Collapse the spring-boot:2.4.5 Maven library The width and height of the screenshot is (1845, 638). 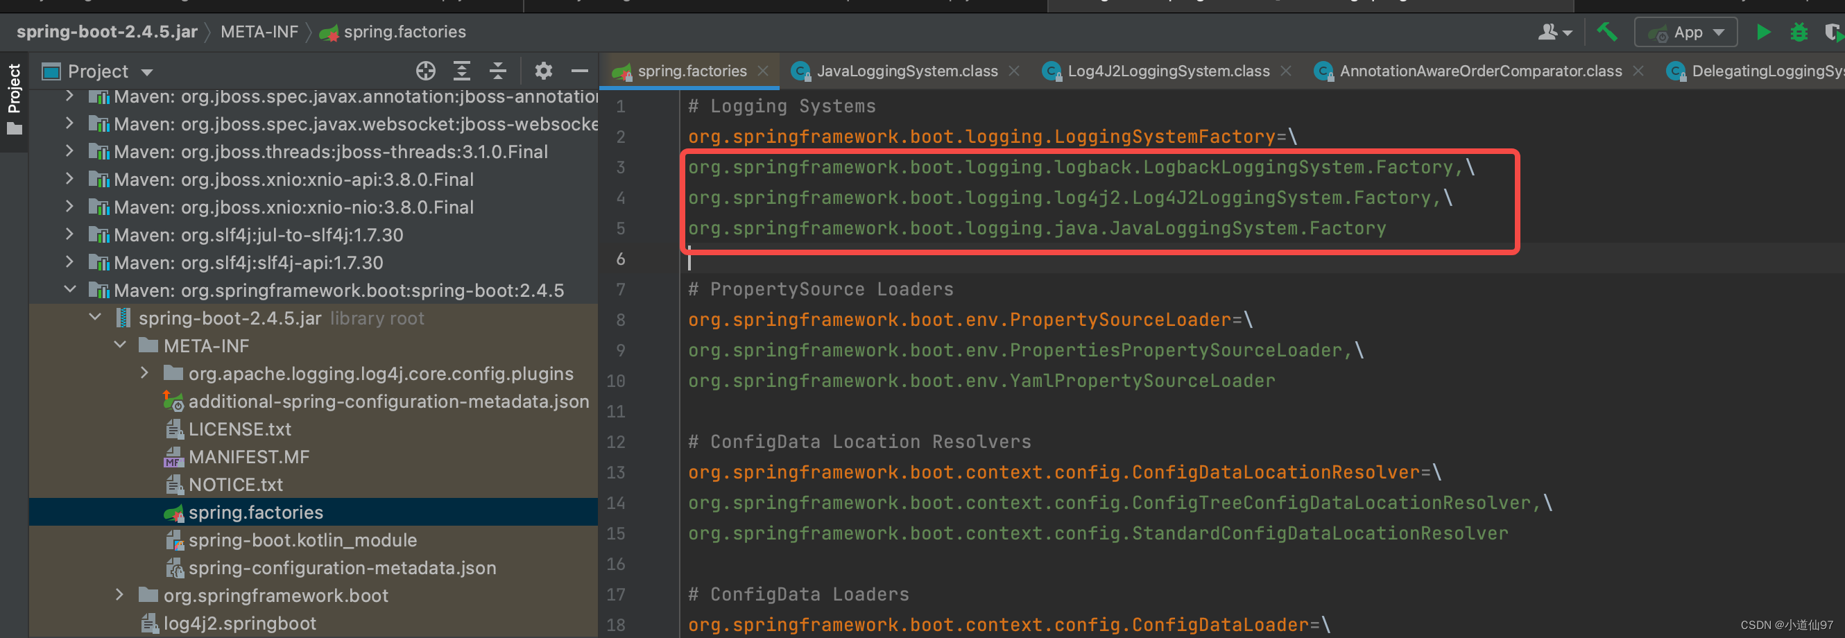click(x=69, y=290)
